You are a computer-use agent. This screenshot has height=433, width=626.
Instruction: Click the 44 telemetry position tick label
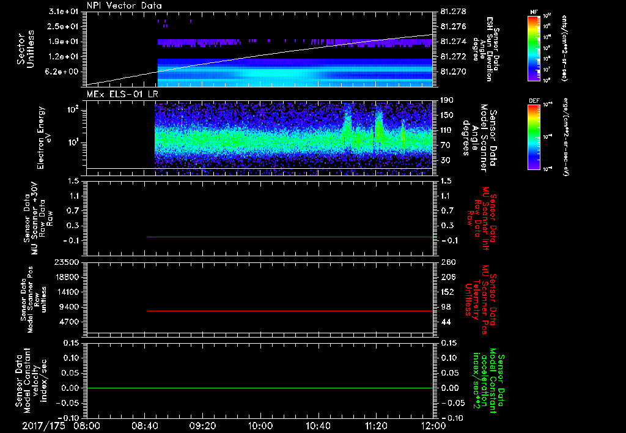point(445,322)
